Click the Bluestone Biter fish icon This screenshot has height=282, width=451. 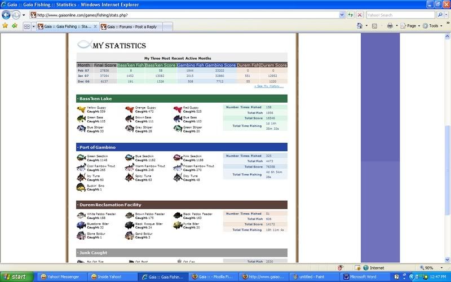(x=81, y=225)
